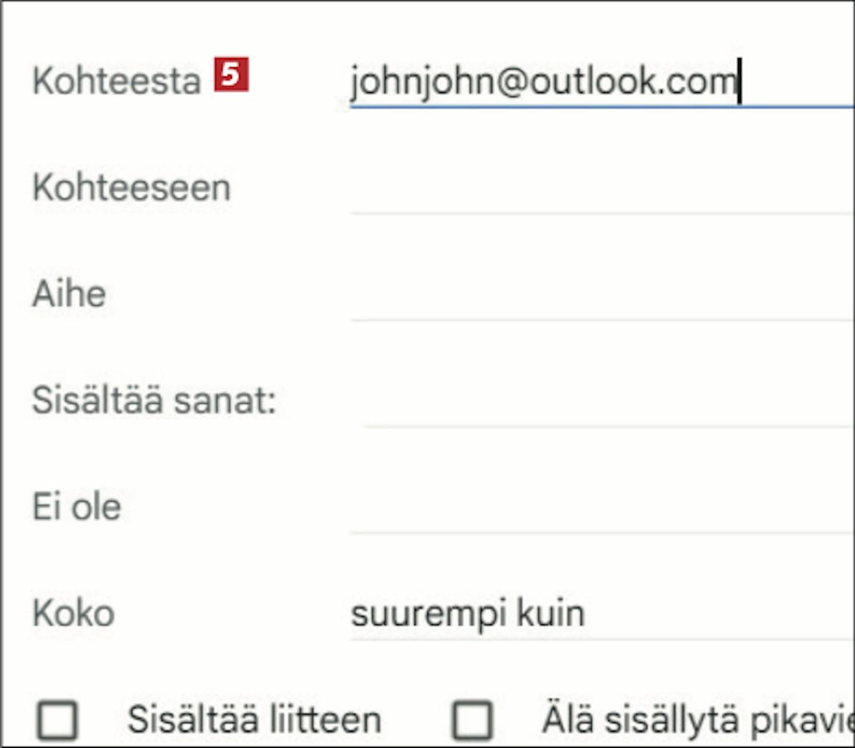855x748 pixels.
Task: Click the Koko label
Action: point(74,613)
